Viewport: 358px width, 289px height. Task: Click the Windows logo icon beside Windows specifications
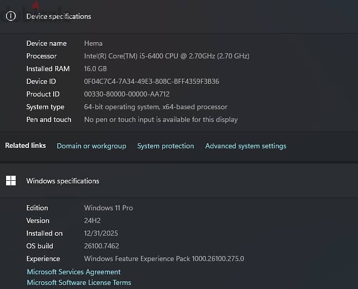(11, 181)
